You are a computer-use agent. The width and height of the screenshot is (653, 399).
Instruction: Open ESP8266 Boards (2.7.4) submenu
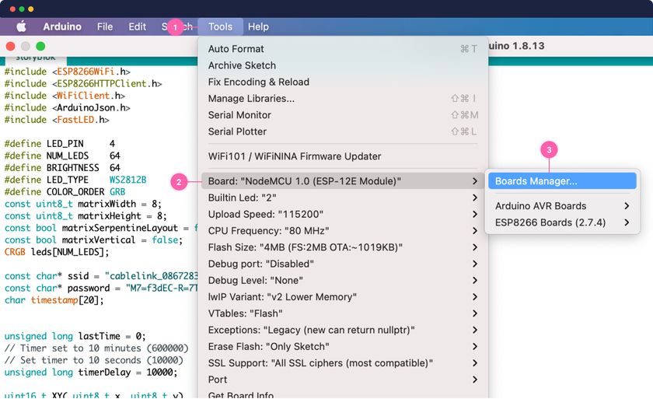[x=562, y=222]
